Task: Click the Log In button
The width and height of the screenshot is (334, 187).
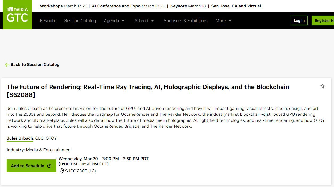Action: pyautogui.click(x=299, y=20)
